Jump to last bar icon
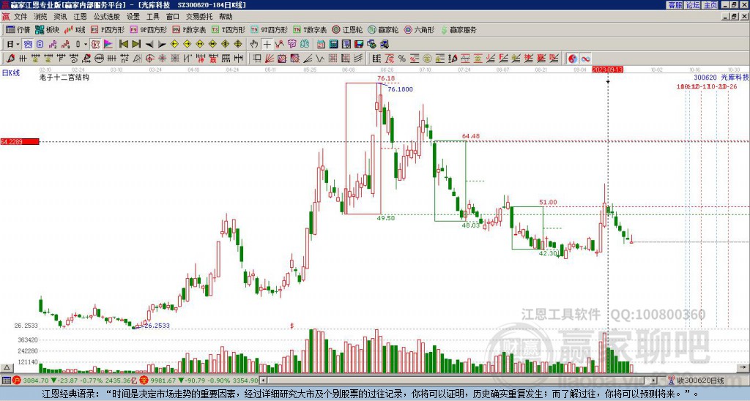 click(x=135, y=45)
